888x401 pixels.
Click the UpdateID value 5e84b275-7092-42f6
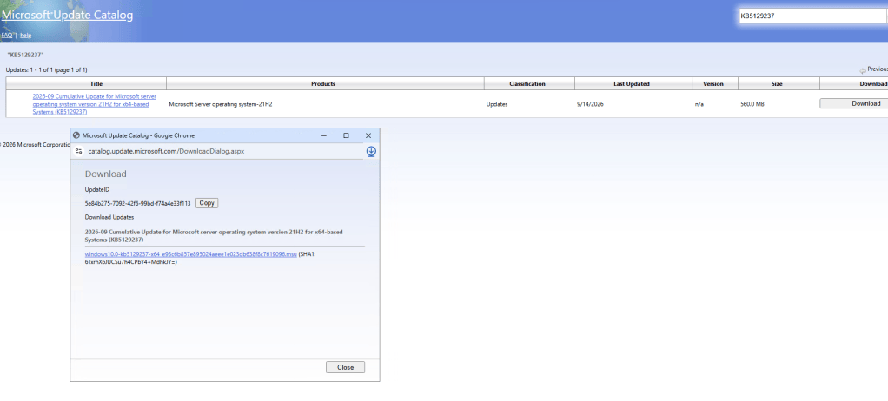137,203
